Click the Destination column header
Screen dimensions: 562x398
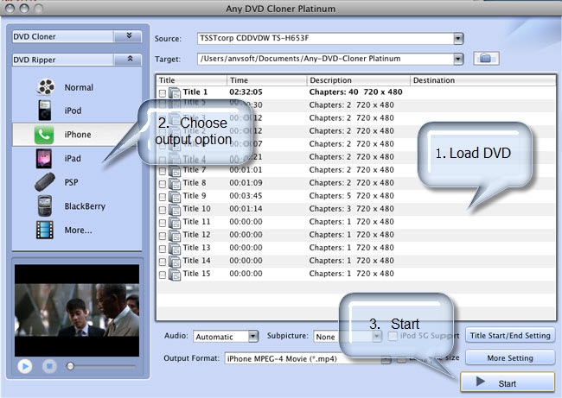pos(482,80)
